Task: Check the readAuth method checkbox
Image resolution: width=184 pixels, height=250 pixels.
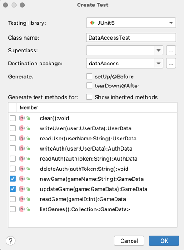Action: pos(12,159)
